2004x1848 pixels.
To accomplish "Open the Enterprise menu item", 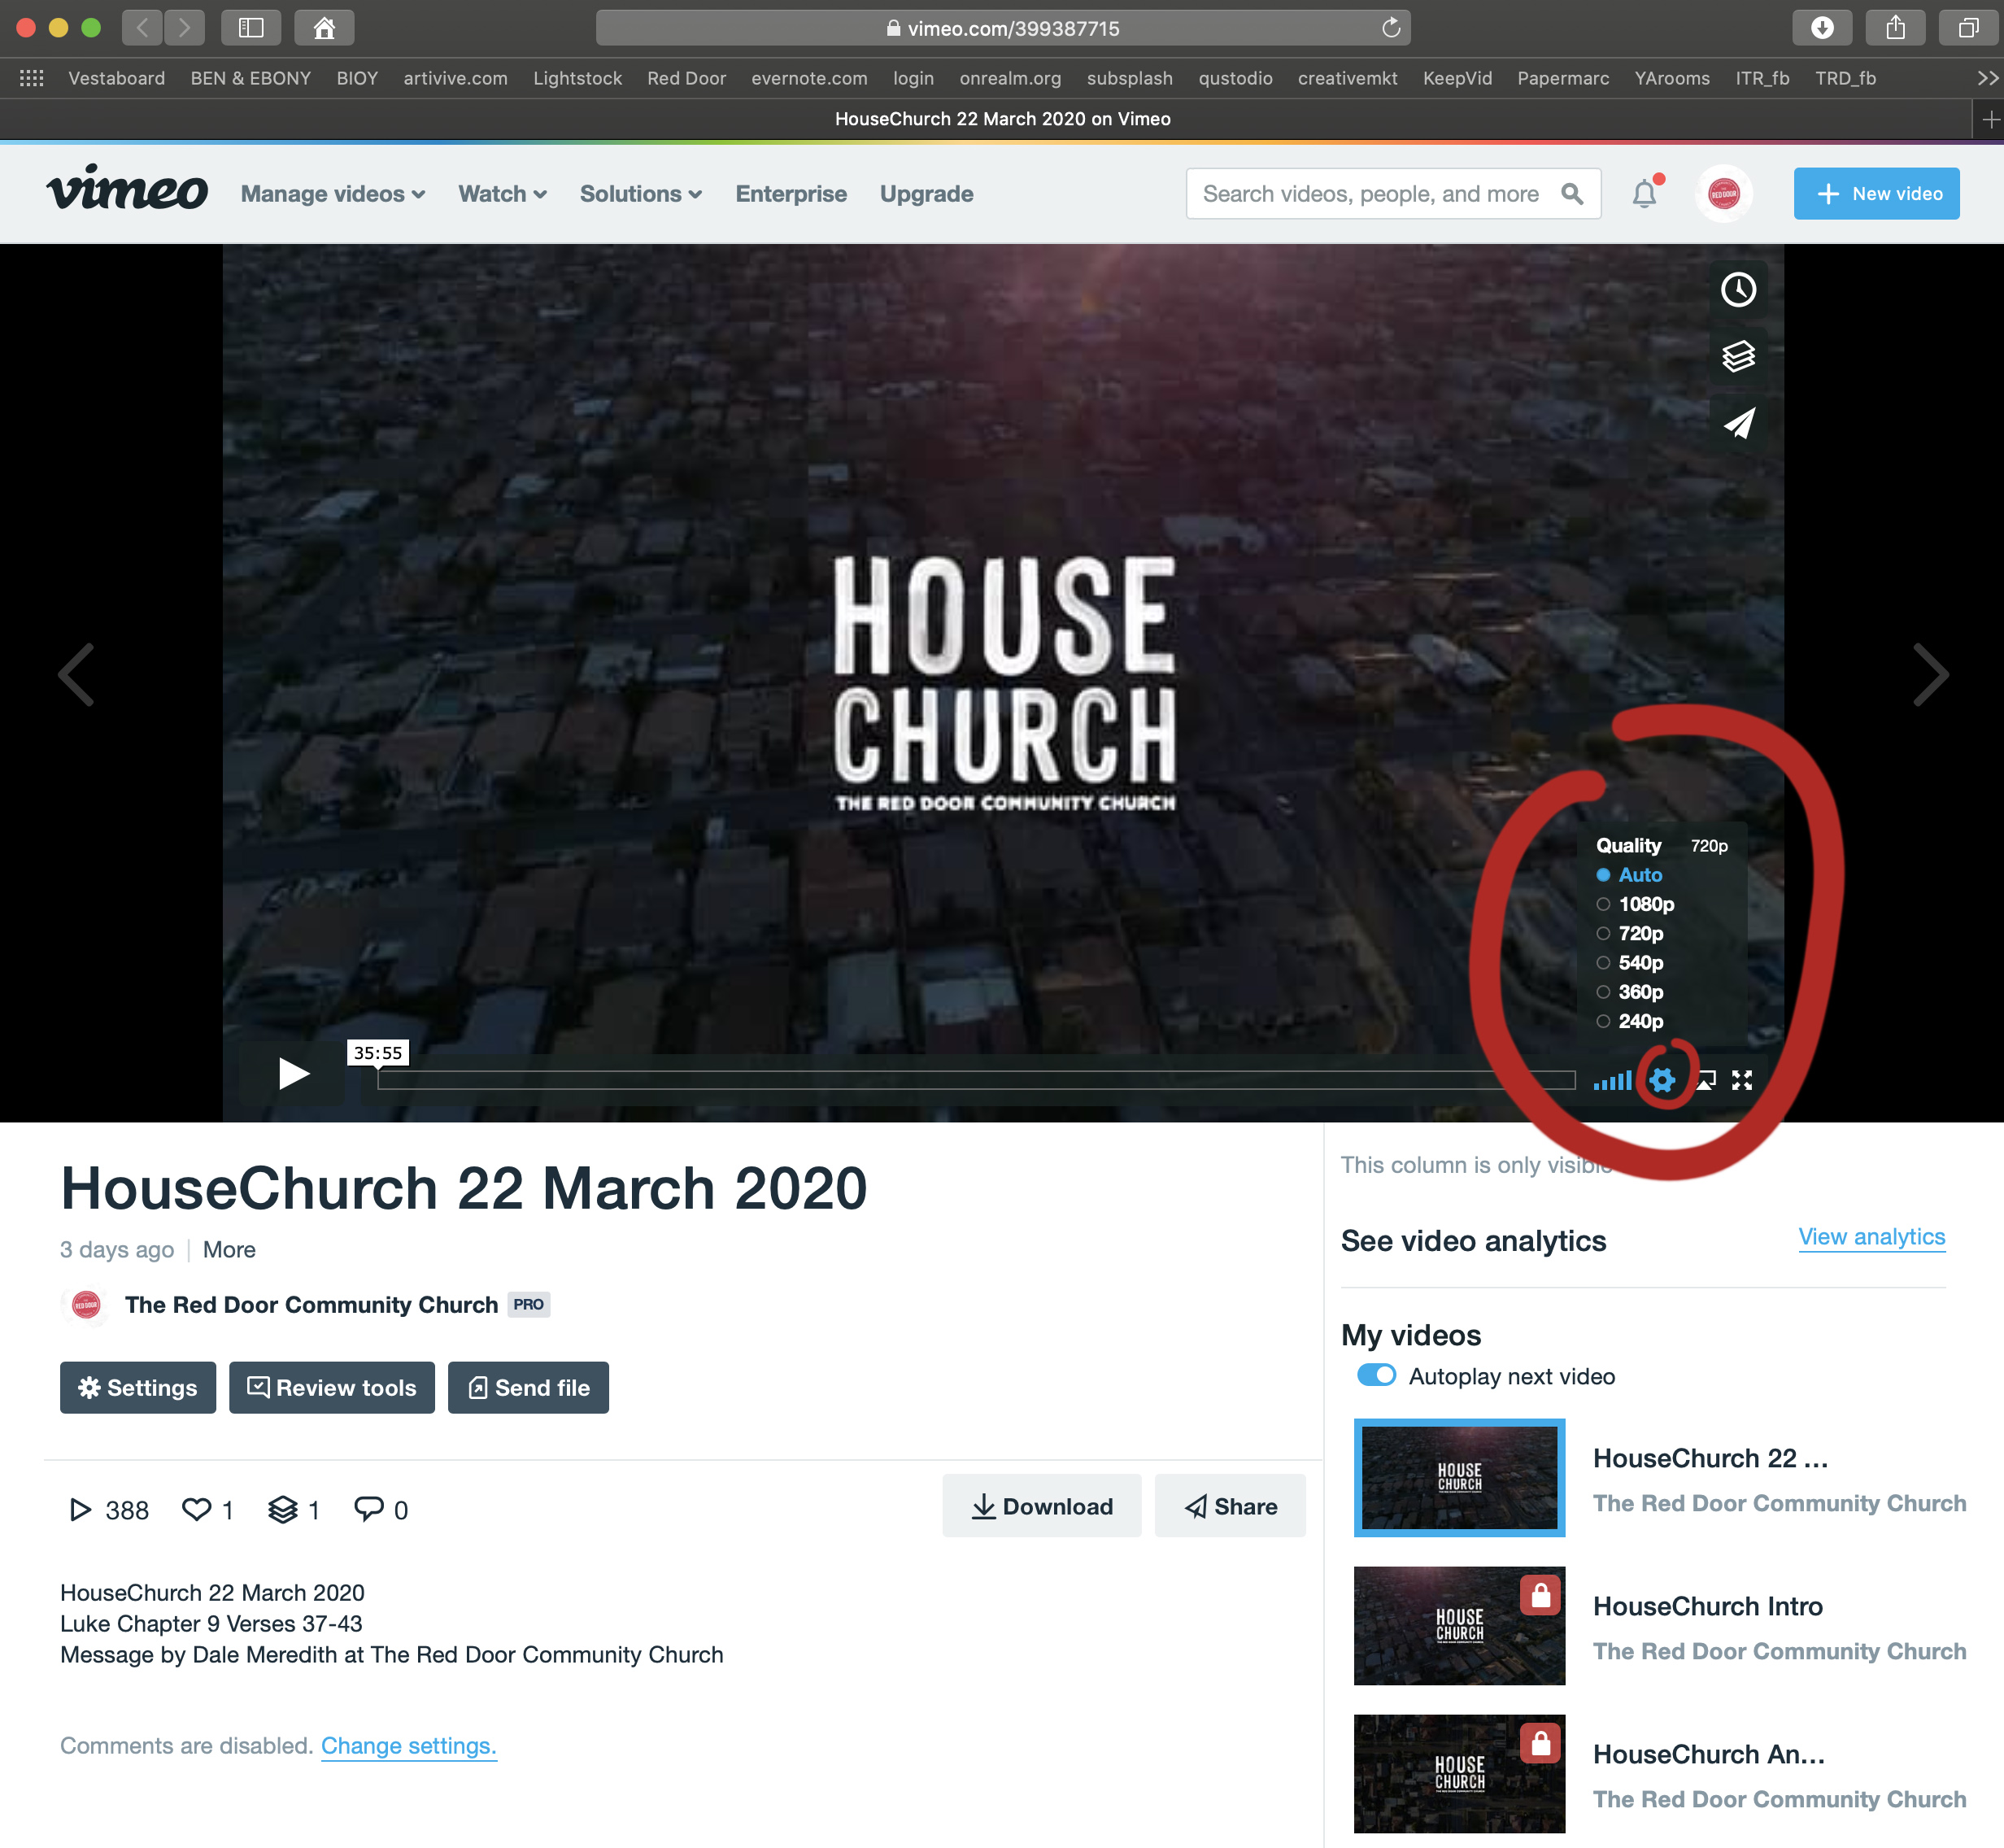I will tap(791, 194).
